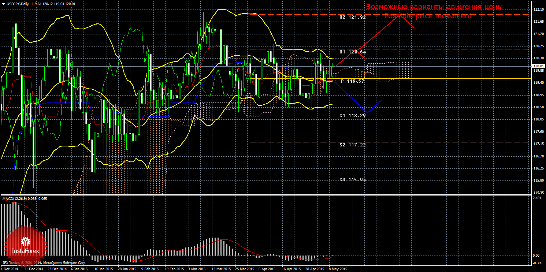Select the R2 121.92 resistance label
Screen dimensions: 546x272
coord(352,17)
